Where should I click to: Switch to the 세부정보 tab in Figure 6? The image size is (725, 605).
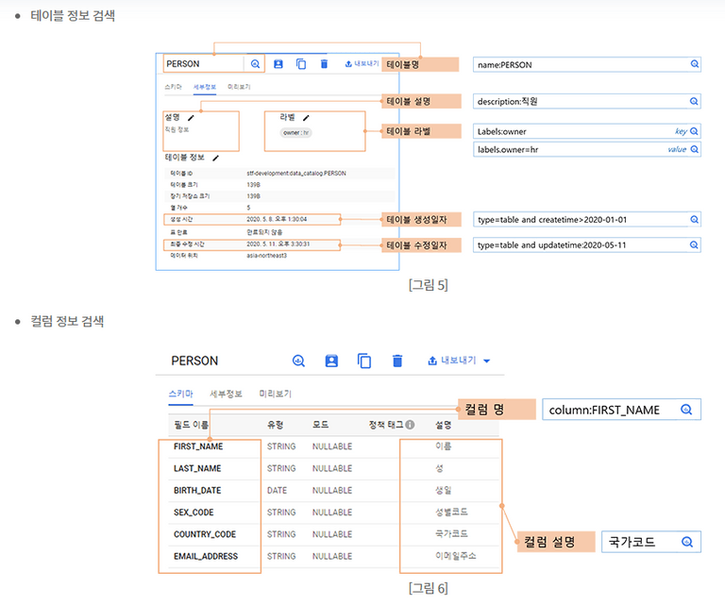[225, 394]
